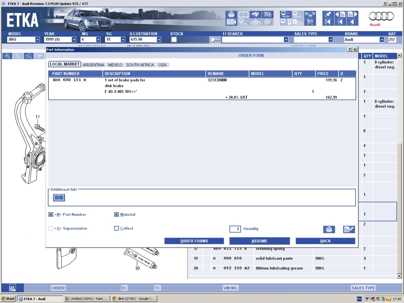Viewport: 404px width, 303px height.
Task: Click the ASSUME button
Action: point(259,241)
